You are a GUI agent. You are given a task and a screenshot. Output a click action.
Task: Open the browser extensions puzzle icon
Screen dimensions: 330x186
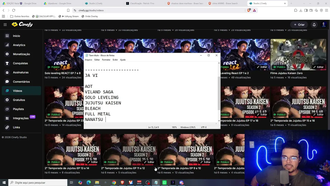(295, 10)
